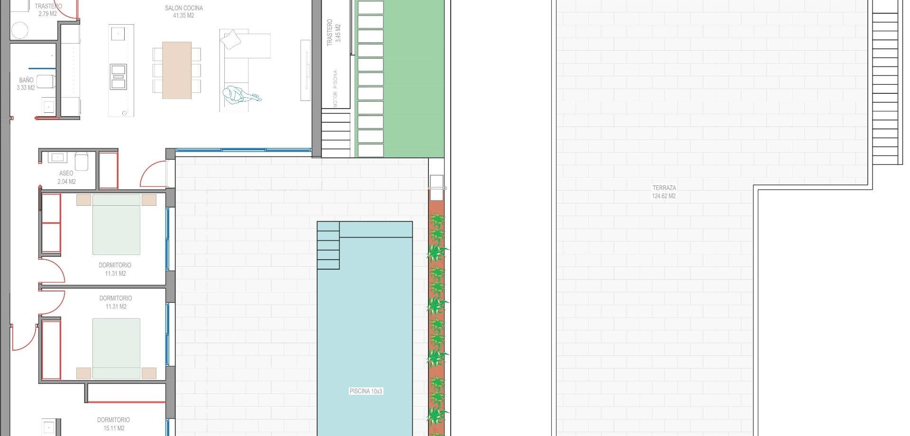Screen dimensions: 910x436
Task: Click the staircase beside the roof terrace
Action: point(885,85)
